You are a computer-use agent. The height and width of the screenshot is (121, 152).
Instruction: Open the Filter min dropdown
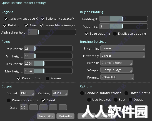pos(123,48)
